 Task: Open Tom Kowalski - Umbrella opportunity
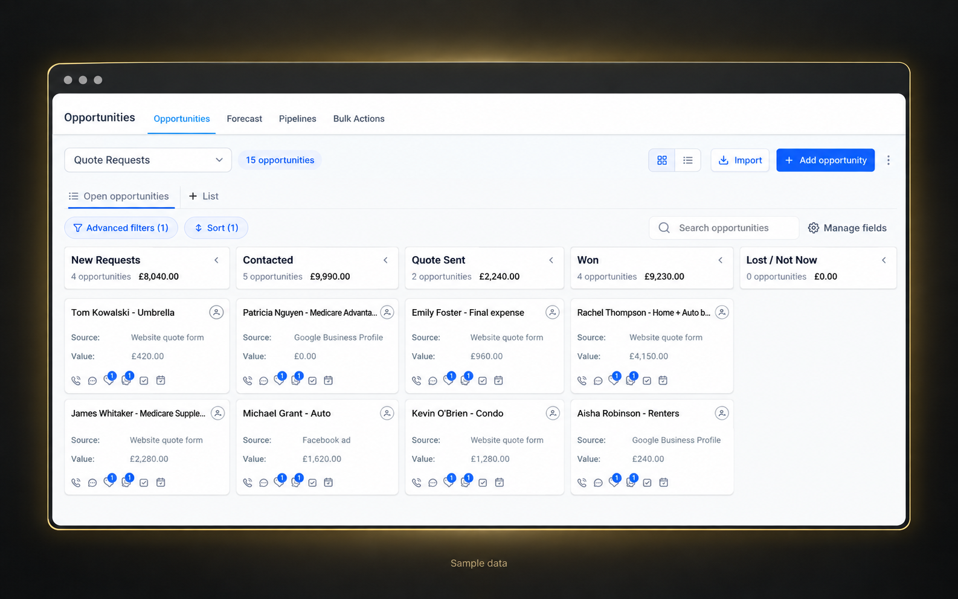(x=123, y=313)
